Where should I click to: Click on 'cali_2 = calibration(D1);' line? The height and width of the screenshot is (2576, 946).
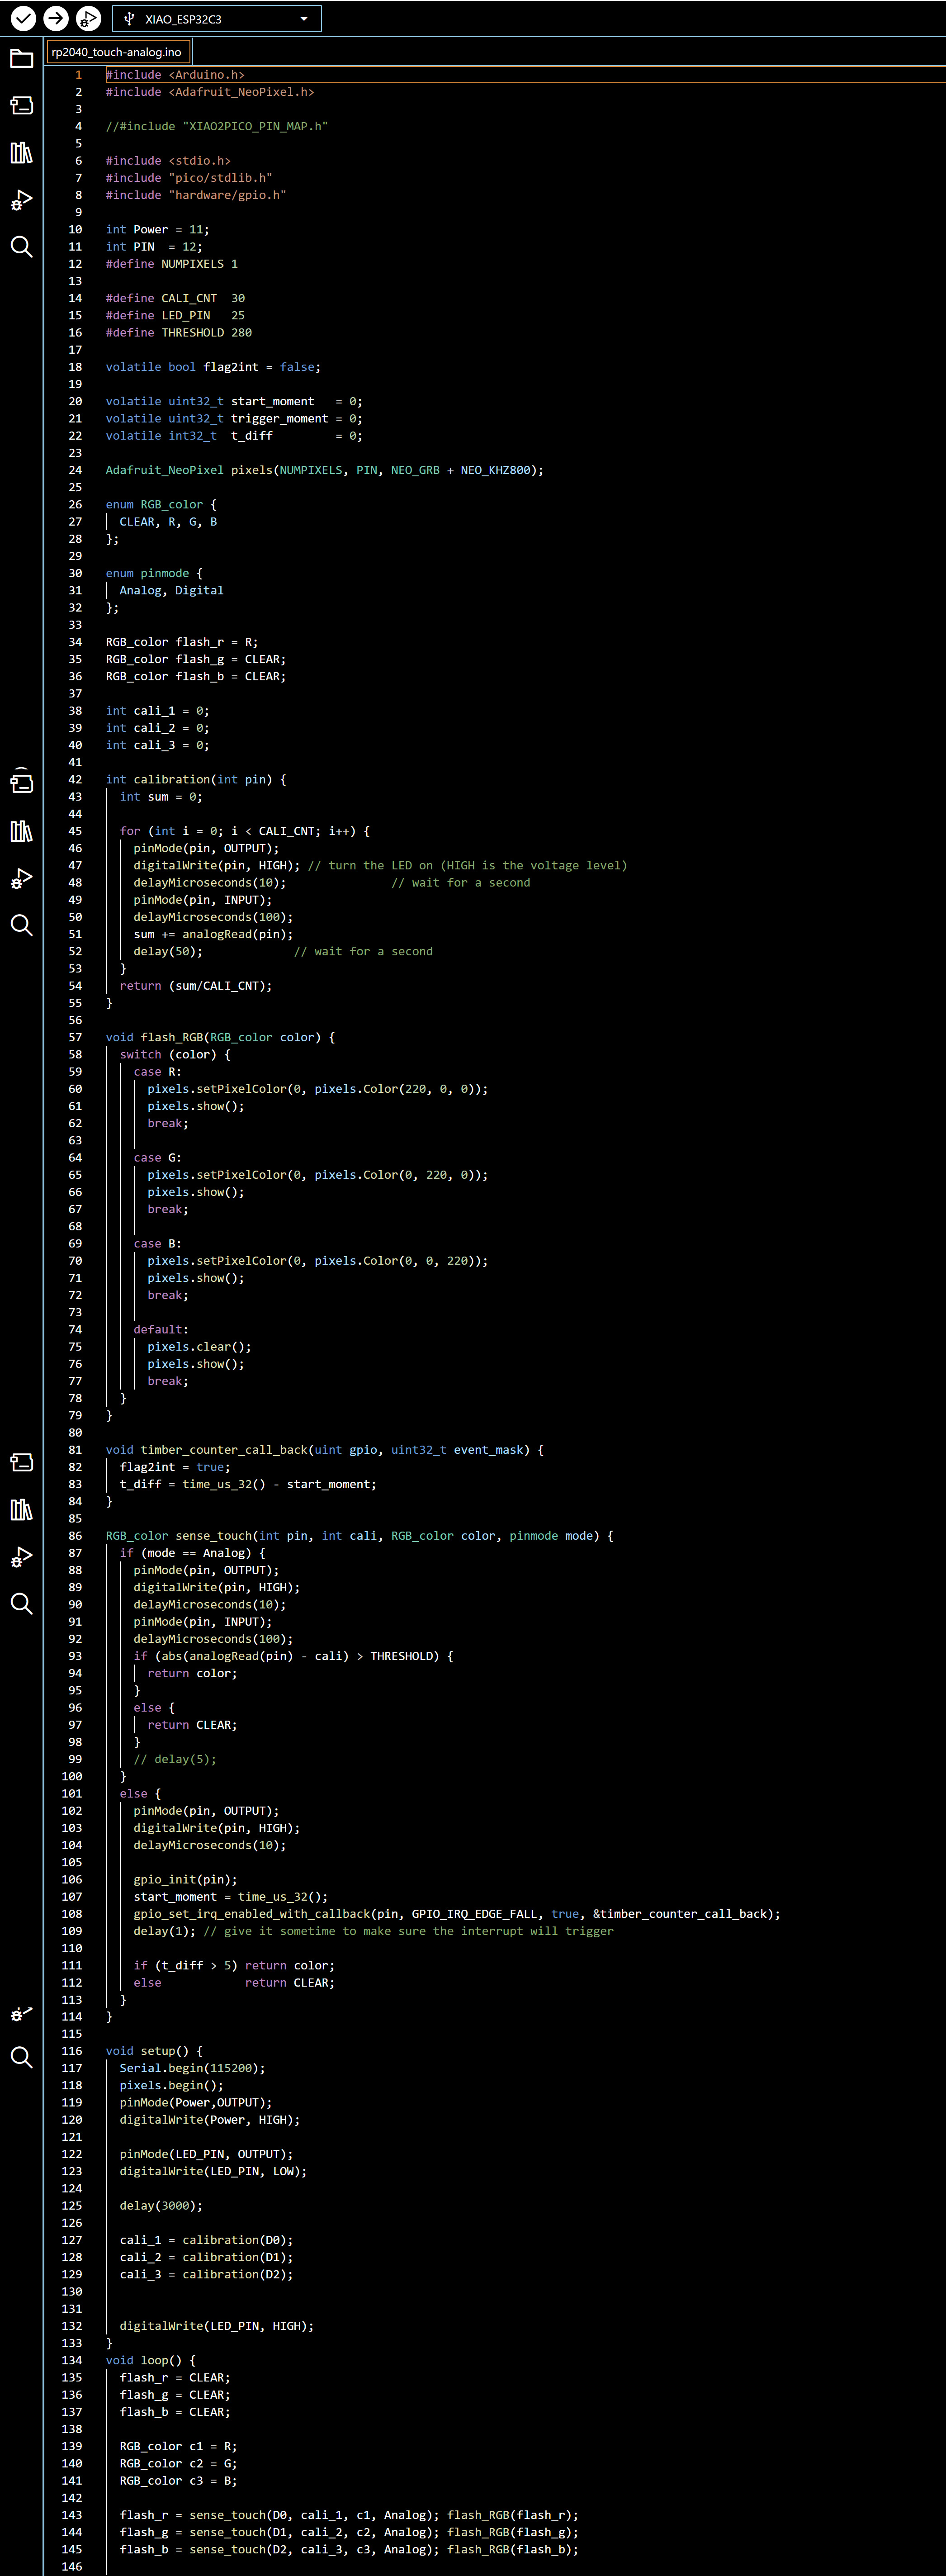[207, 2258]
